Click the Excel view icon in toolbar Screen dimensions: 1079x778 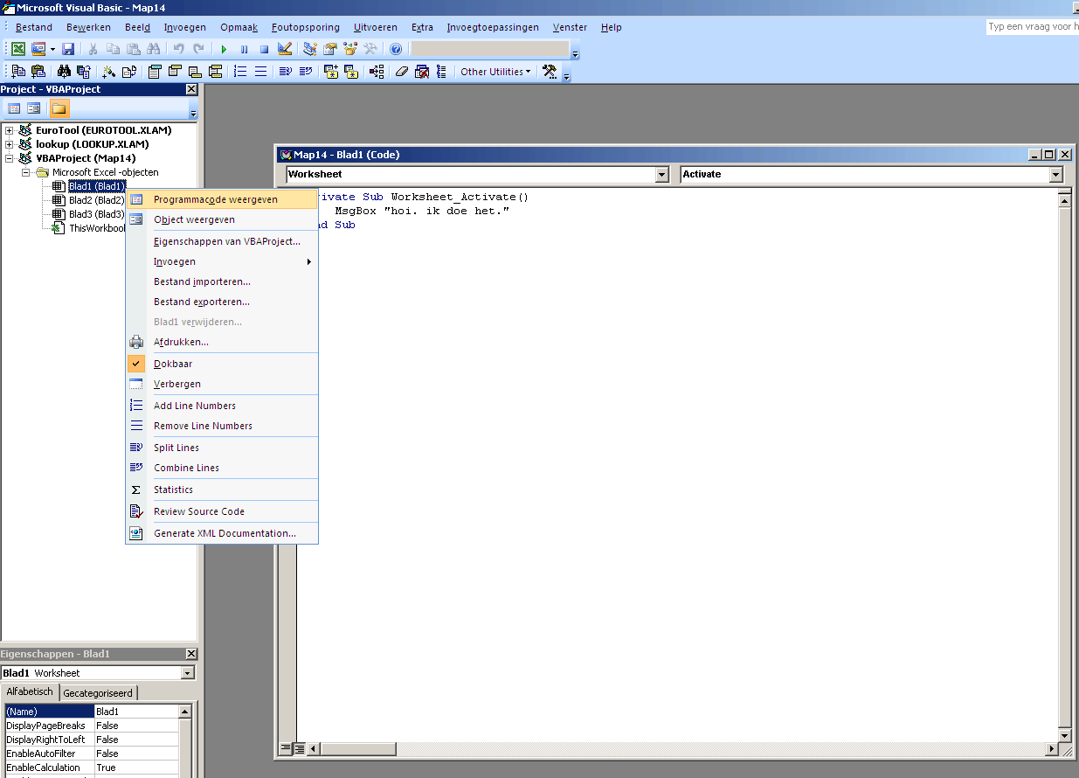(x=17, y=49)
